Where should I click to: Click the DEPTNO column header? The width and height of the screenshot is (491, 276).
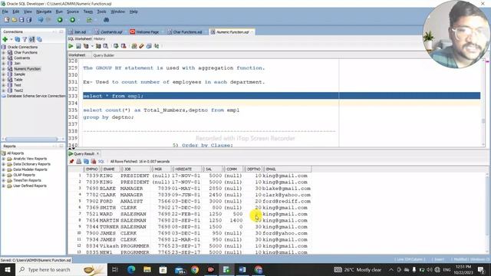click(253, 169)
